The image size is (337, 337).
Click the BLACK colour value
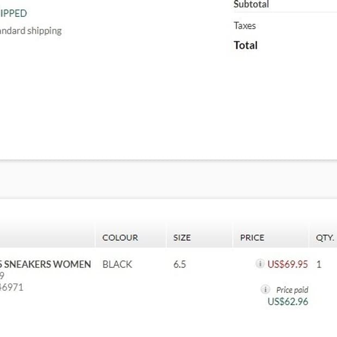(x=117, y=264)
